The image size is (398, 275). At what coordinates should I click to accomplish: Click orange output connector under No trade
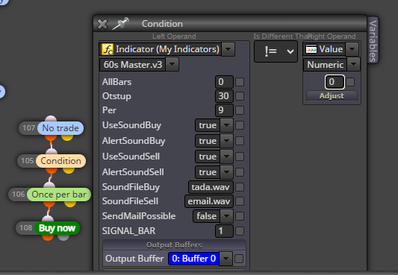pos(51,138)
